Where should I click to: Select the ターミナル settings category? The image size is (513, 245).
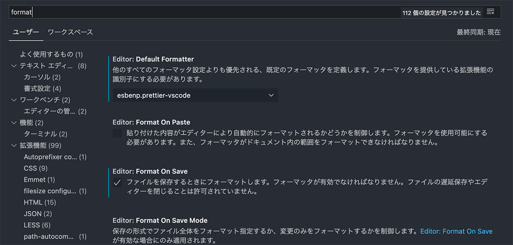[x=45, y=134]
